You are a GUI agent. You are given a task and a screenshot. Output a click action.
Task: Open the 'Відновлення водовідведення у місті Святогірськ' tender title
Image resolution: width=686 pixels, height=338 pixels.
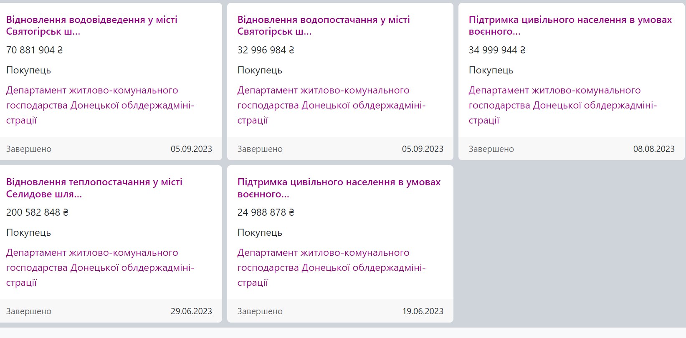click(x=92, y=25)
